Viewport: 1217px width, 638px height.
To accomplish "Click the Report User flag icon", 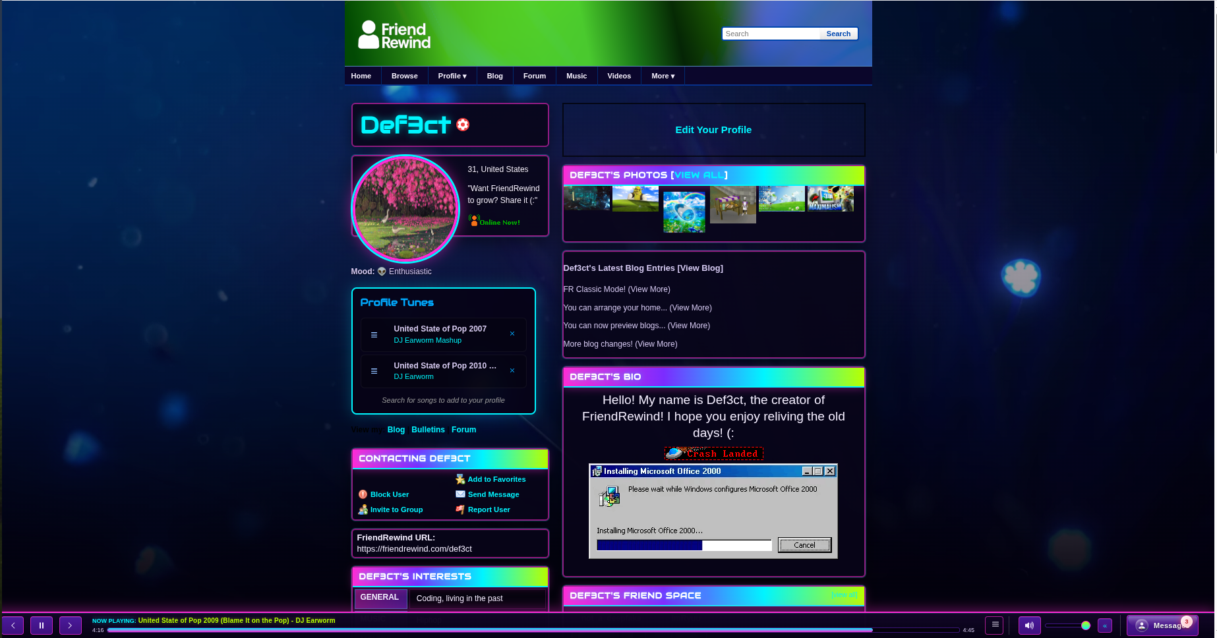I will [x=460, y=509].
